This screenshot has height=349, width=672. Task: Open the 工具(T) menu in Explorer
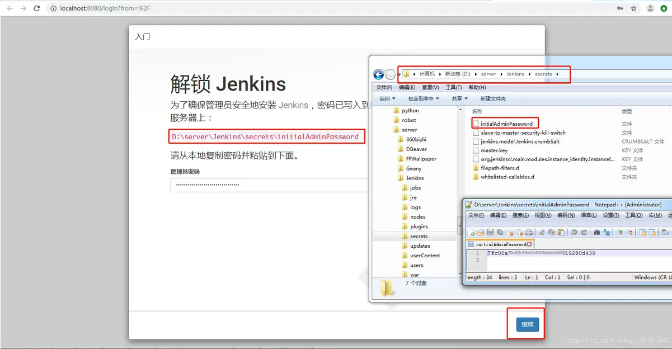(x=454, y=87)
